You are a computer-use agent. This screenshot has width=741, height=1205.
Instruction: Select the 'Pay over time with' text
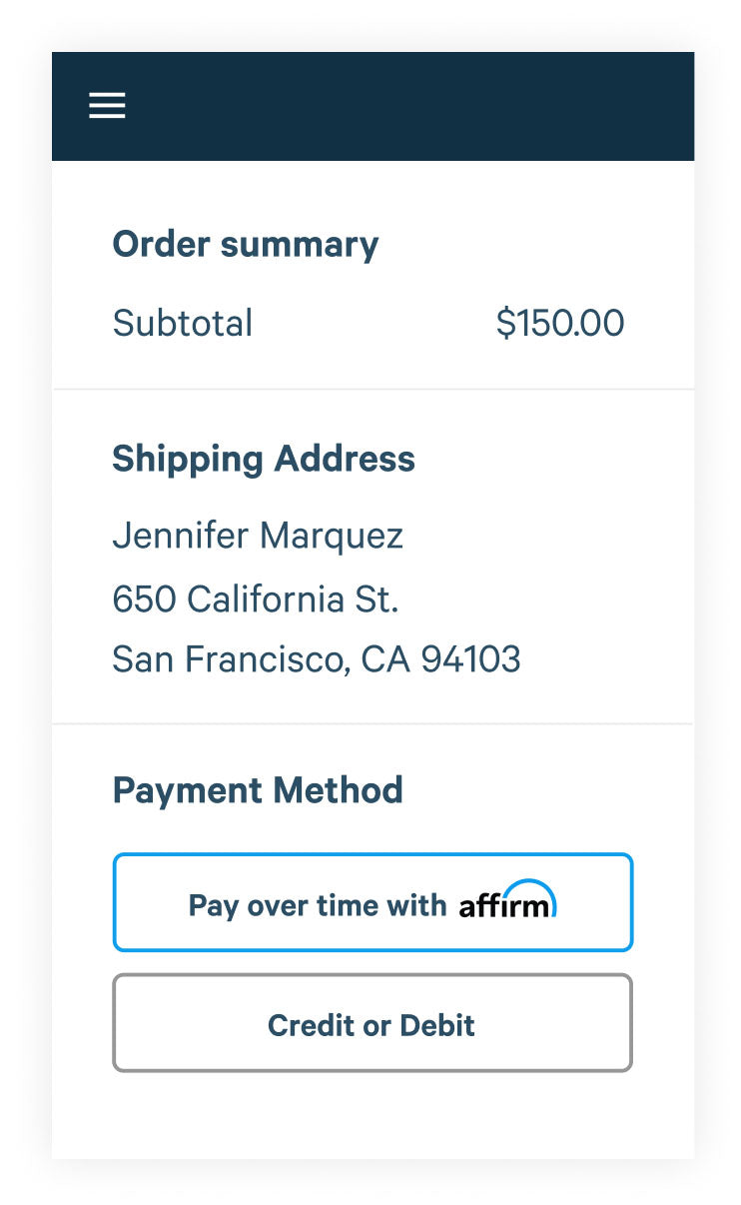click(317, 905)
